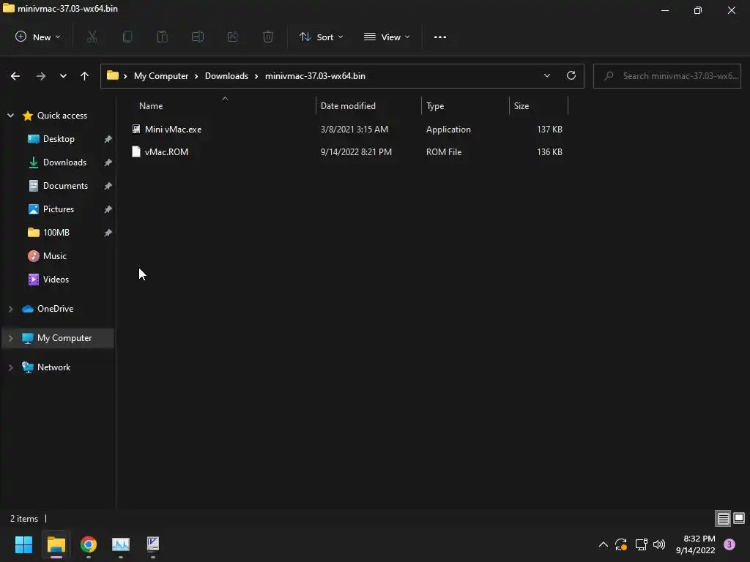This screenshot has height=562, width=750.
Task: Click the vMac.ROM file icon
Action: pos(136,151)
